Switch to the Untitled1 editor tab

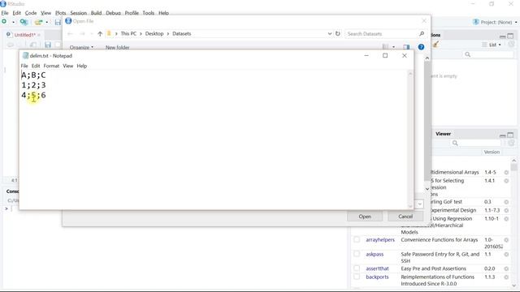(24, 35)
